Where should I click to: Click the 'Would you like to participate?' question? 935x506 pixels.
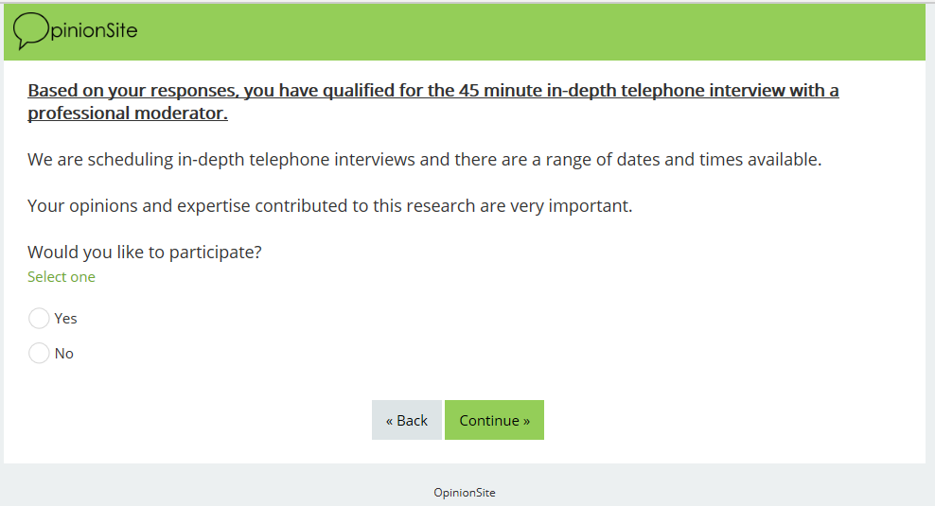tap(145, 253)
